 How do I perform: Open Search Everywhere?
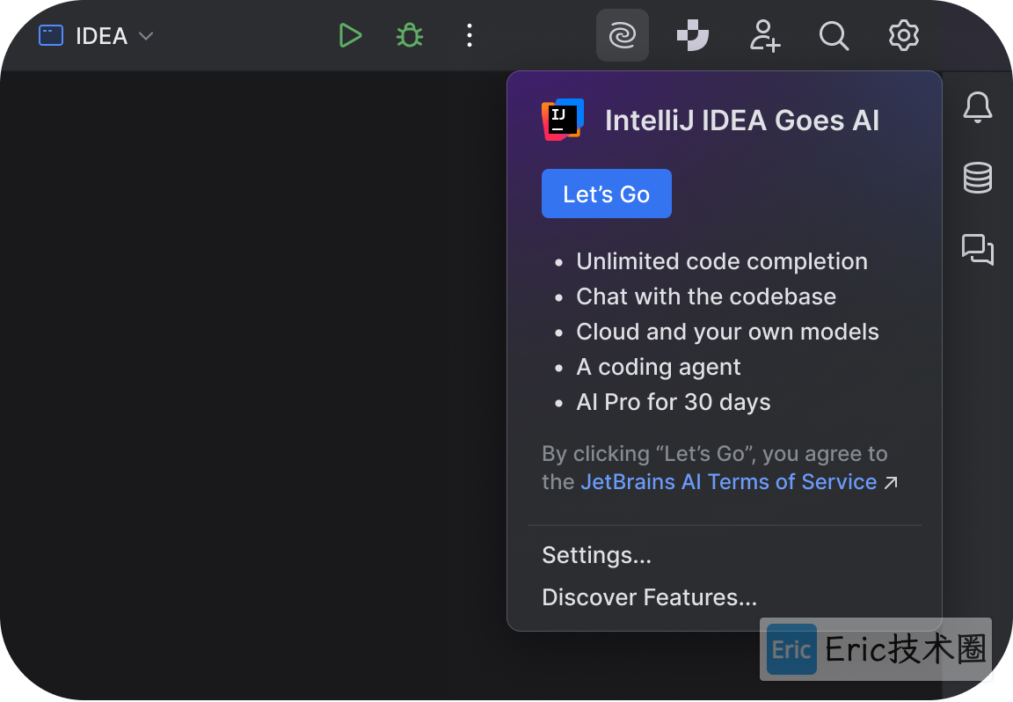click(x=834, y=36)
